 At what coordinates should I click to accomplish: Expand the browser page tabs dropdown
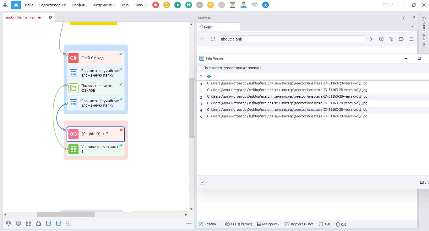(412, 27)
